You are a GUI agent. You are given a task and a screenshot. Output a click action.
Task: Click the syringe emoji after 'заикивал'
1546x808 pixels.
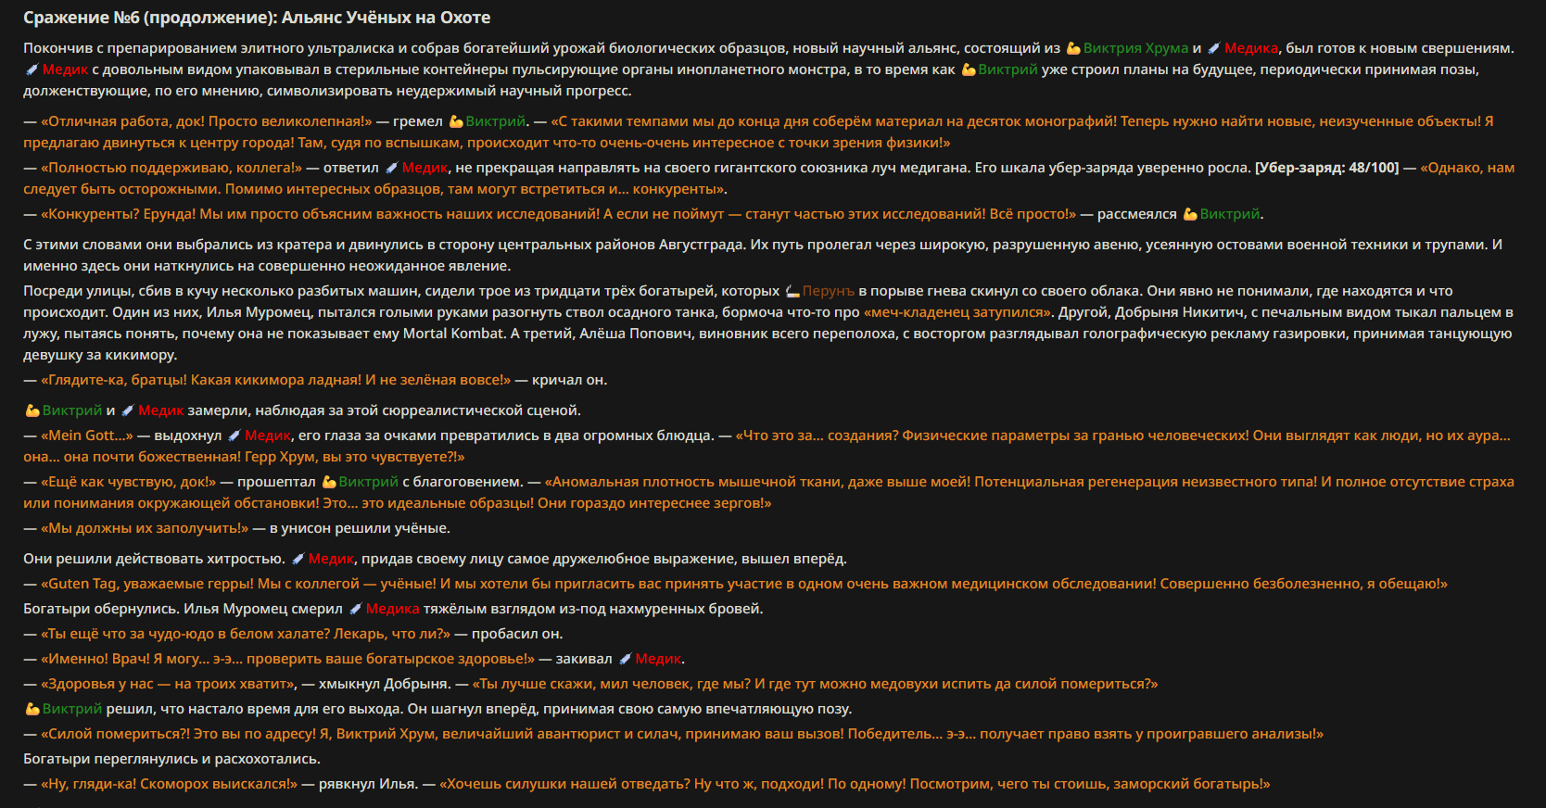point(626,659)
